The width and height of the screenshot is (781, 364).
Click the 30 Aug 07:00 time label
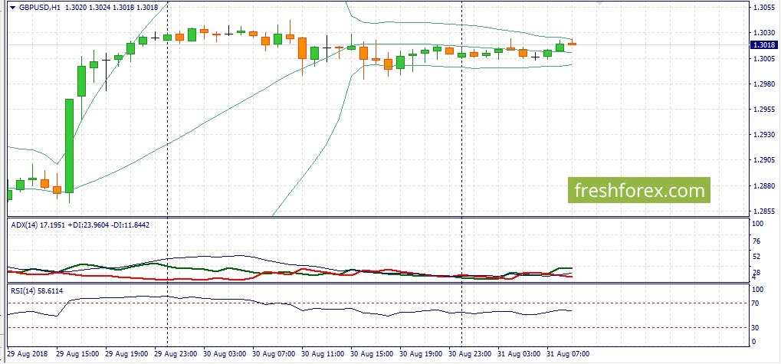point(274,354)
